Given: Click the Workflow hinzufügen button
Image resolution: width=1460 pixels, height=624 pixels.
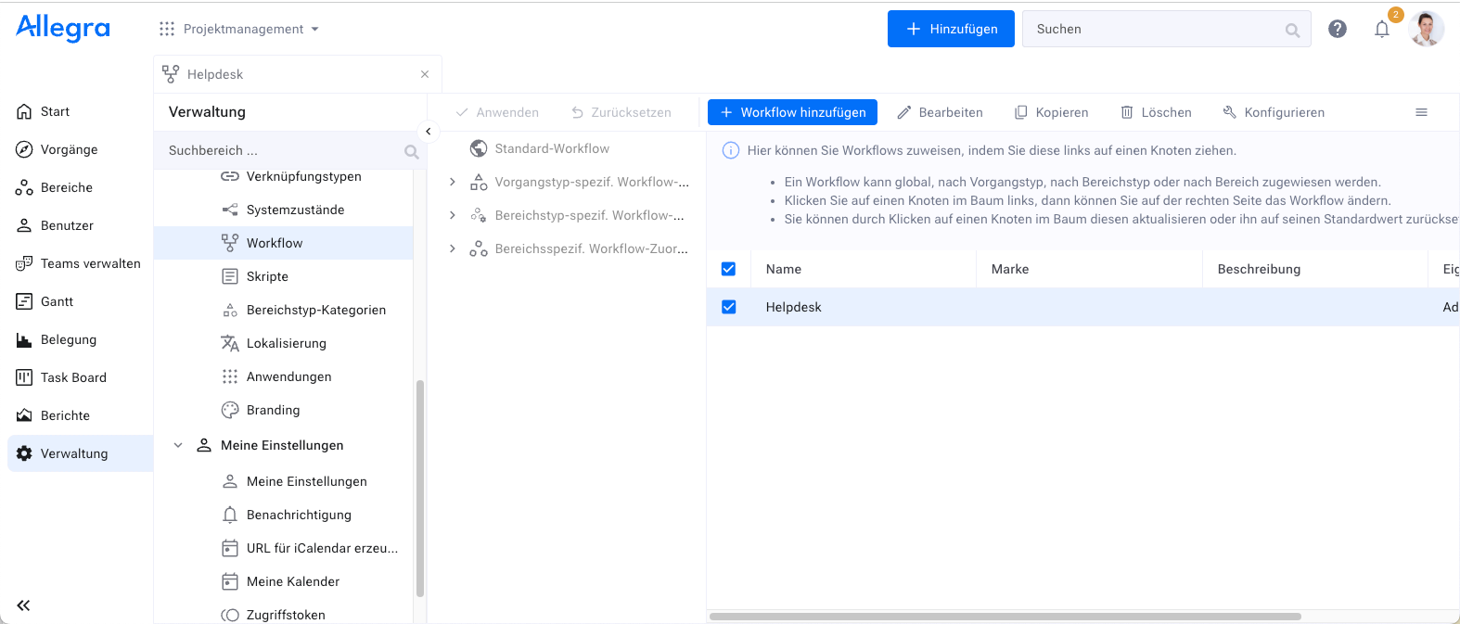Looking at the screenshot, I should [792, 112].
